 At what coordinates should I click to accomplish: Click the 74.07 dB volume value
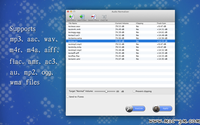pos(119,59)
